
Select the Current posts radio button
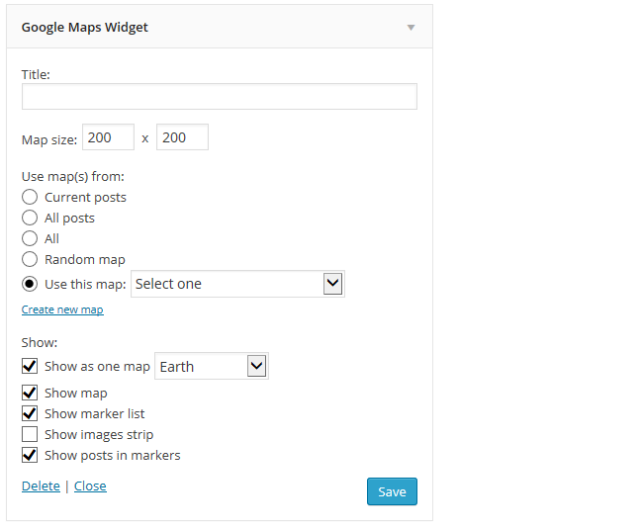coord(30,197)
